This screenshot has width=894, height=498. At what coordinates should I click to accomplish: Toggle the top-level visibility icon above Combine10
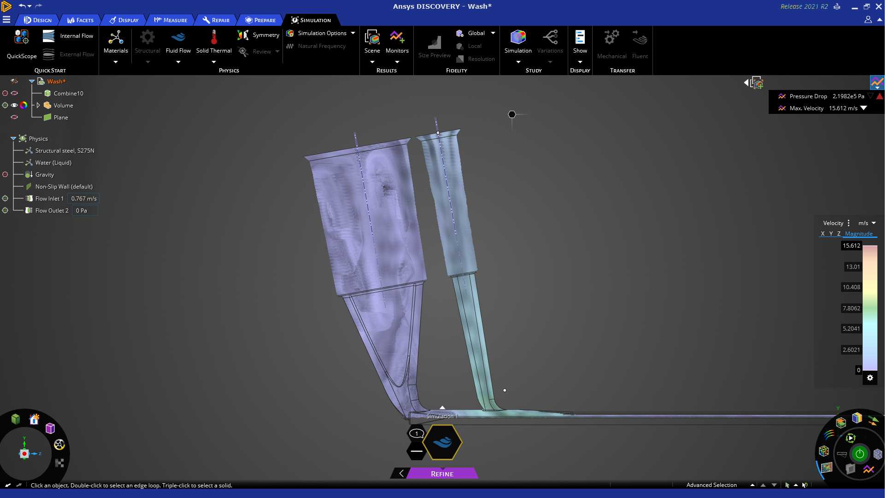coord(14,81)
